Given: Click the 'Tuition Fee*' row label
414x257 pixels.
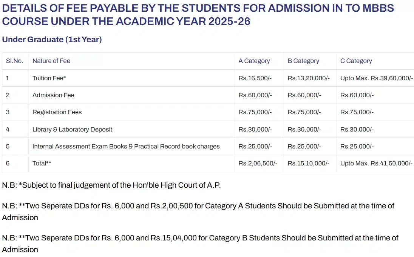Looking at the screenshot, I should 49,78.
